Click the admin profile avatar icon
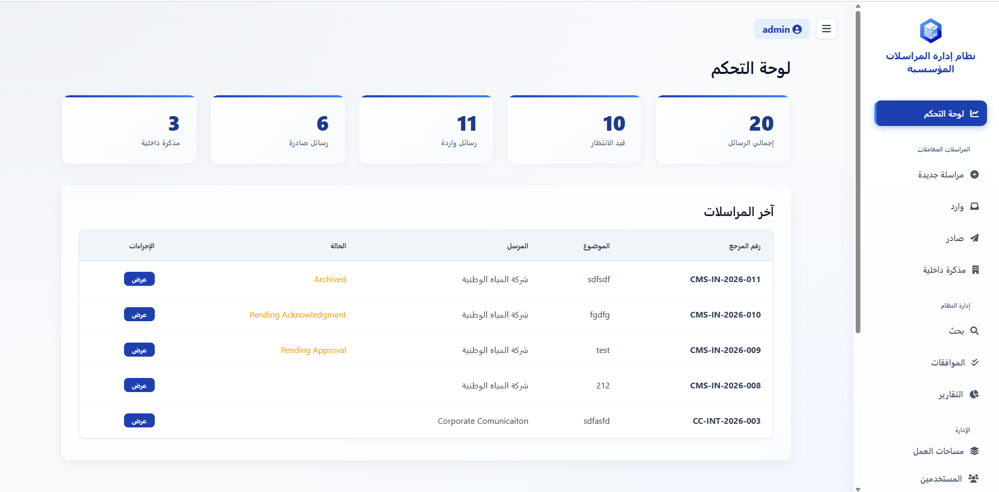This screenshot has width=999, height=492. coord(797,29)
